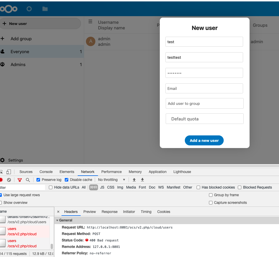Enable Blocked Requests checkbox
Screen dimensions: 279x257
click(x=240, y=187)
